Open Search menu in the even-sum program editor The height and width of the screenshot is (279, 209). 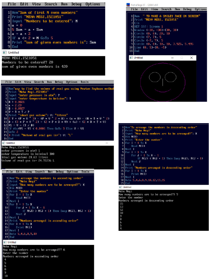pos(51,4)
